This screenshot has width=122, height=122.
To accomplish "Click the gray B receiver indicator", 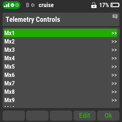I will [27, 5].
